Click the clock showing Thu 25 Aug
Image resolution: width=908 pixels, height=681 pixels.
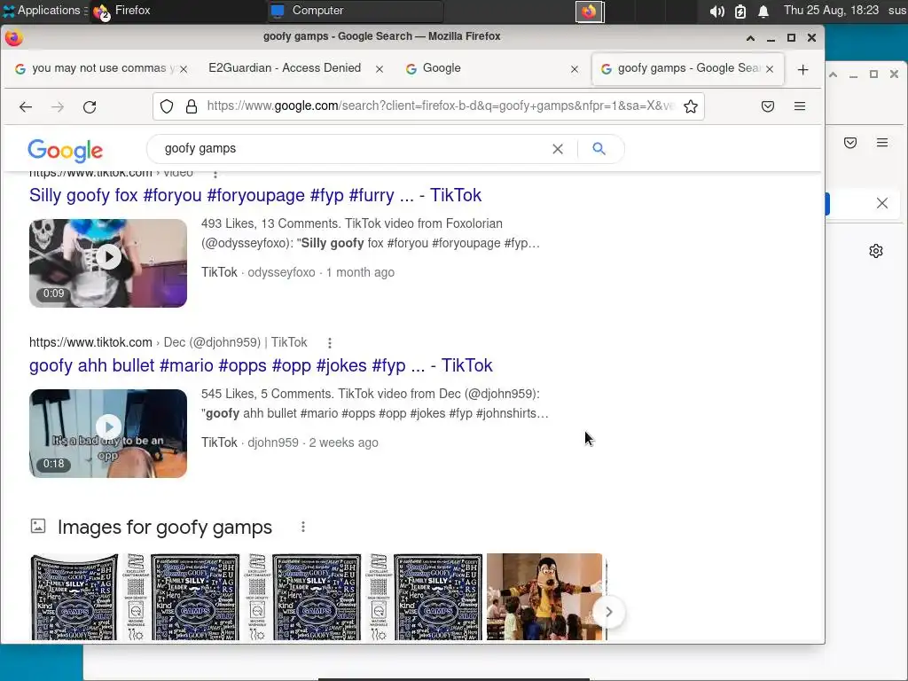pyautogui.click(x=831, y=11)
